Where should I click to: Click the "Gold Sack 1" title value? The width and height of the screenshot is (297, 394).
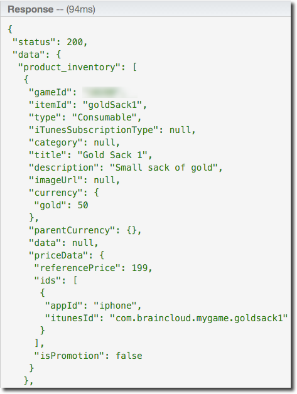(x=112, y=155)
